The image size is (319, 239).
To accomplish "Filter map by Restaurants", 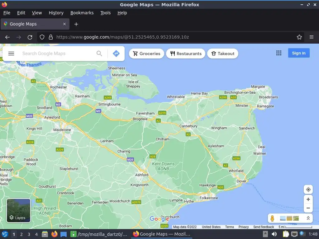I will (186, 54).
